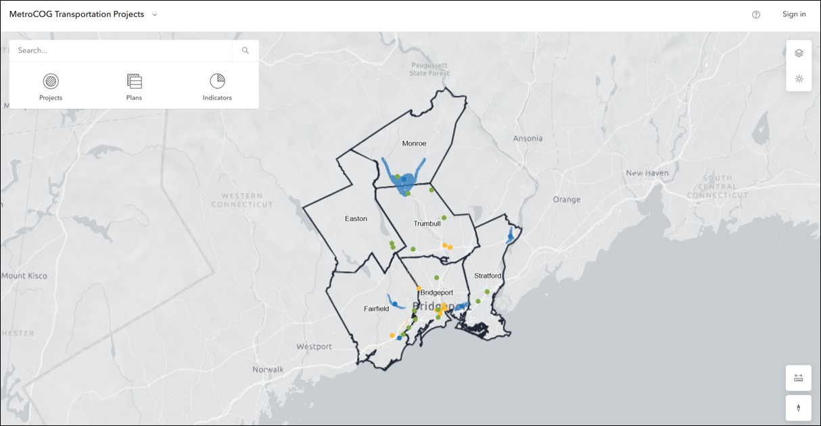The height and width of the screenshot is (426, 821).
Task: Select the Easton town label
Action: (x=356, y=218)
